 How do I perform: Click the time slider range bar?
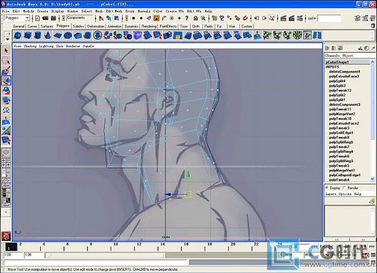point(105,255)
